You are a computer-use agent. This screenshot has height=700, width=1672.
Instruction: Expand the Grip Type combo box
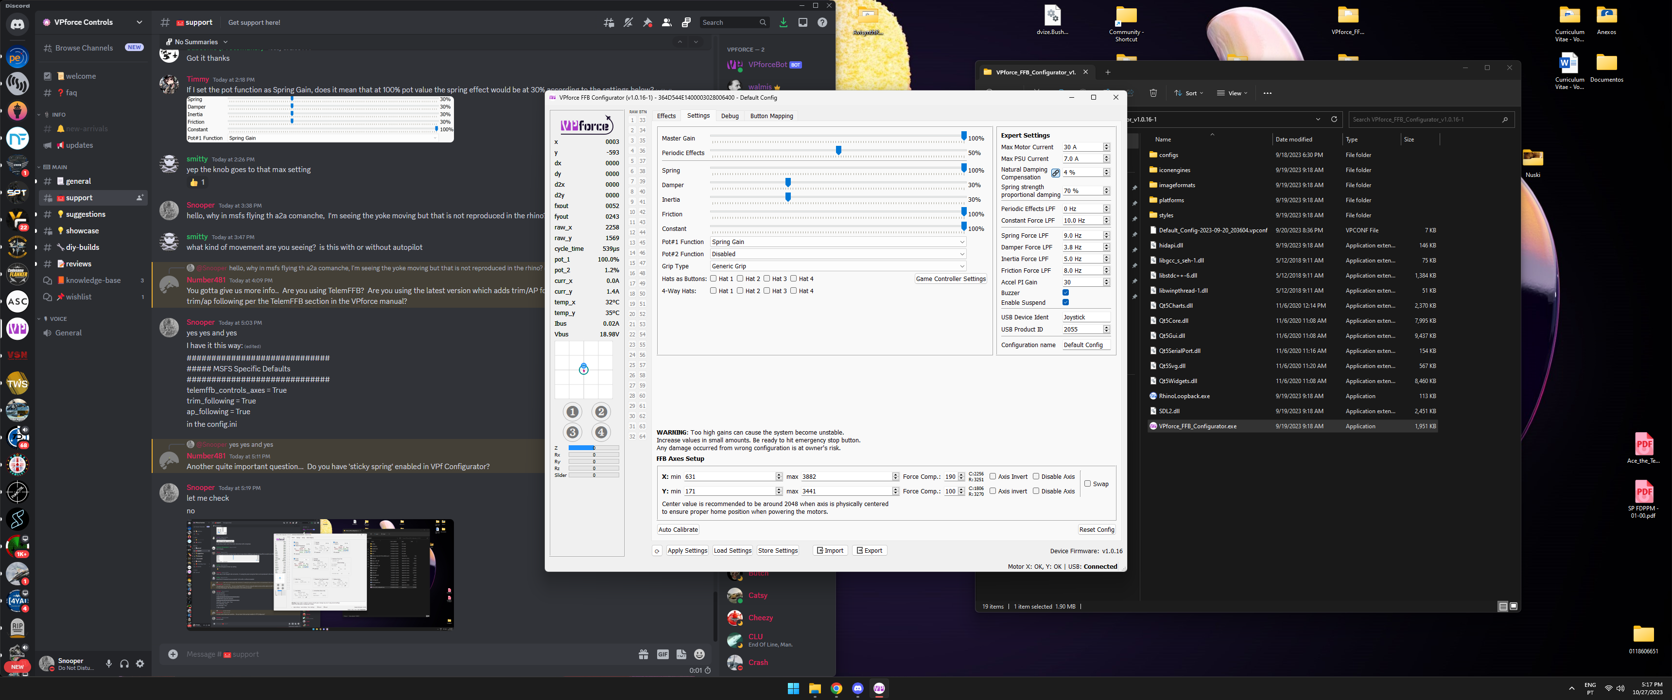(x=837, y=266)
